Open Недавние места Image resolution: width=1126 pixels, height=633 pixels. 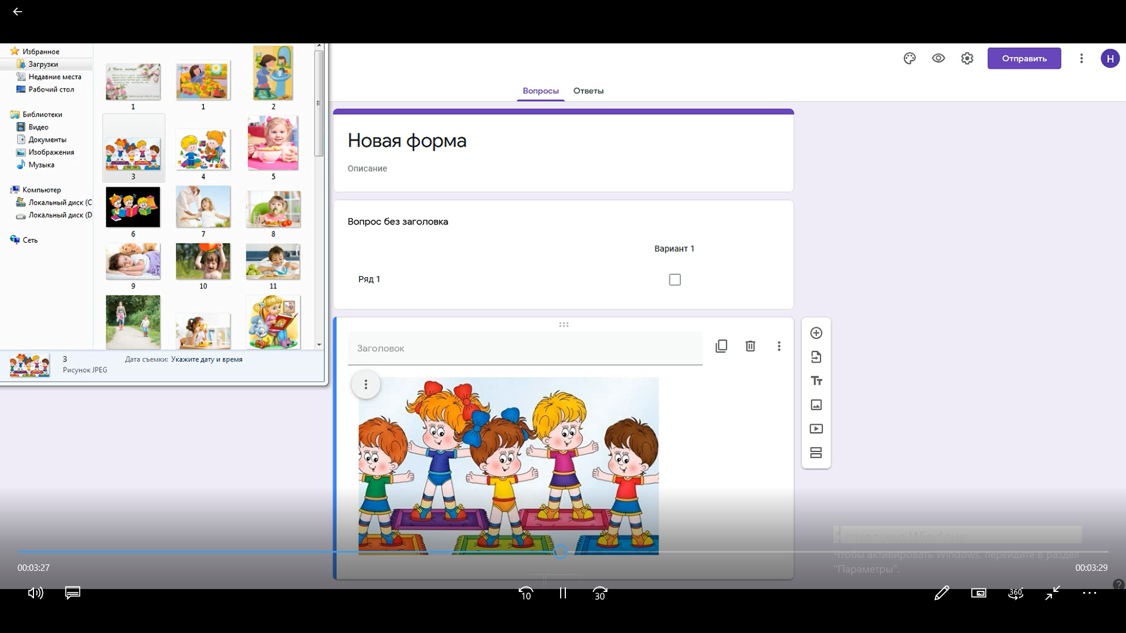coord(55,77)
